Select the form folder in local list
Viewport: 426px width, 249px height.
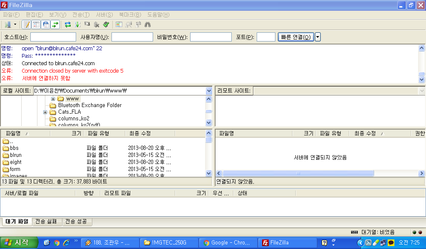coord(15,169)
